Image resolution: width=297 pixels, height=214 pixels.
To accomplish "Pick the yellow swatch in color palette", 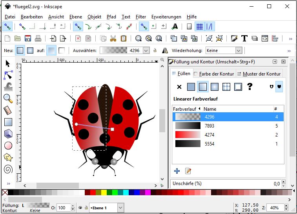I will [x=104, y=192].
